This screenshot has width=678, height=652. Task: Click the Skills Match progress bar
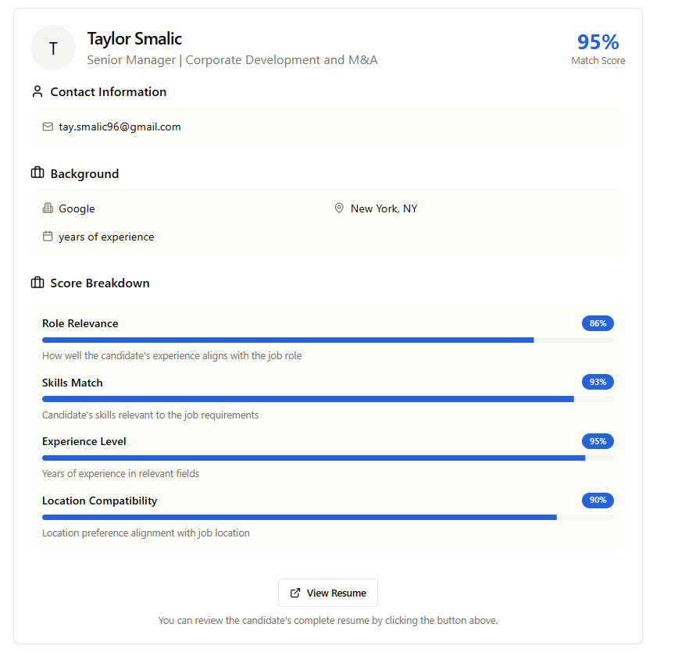(328, 399)
